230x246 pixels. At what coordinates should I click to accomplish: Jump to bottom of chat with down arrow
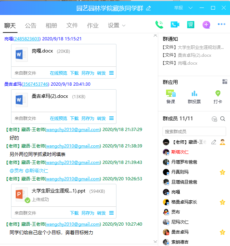pyautogui.click(x=155, y=241)
